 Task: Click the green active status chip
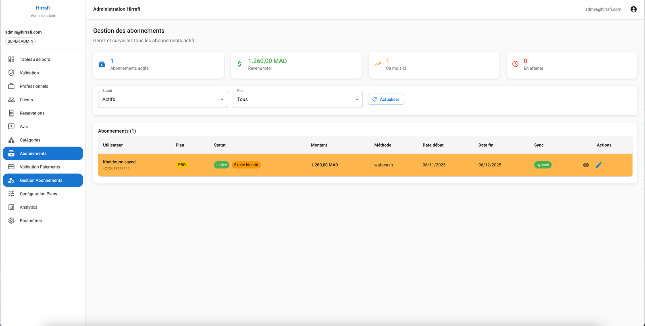221,165
